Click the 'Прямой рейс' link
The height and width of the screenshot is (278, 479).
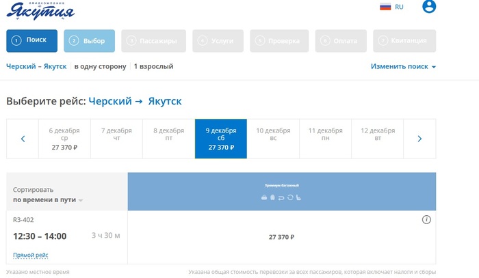coord(31,255)
